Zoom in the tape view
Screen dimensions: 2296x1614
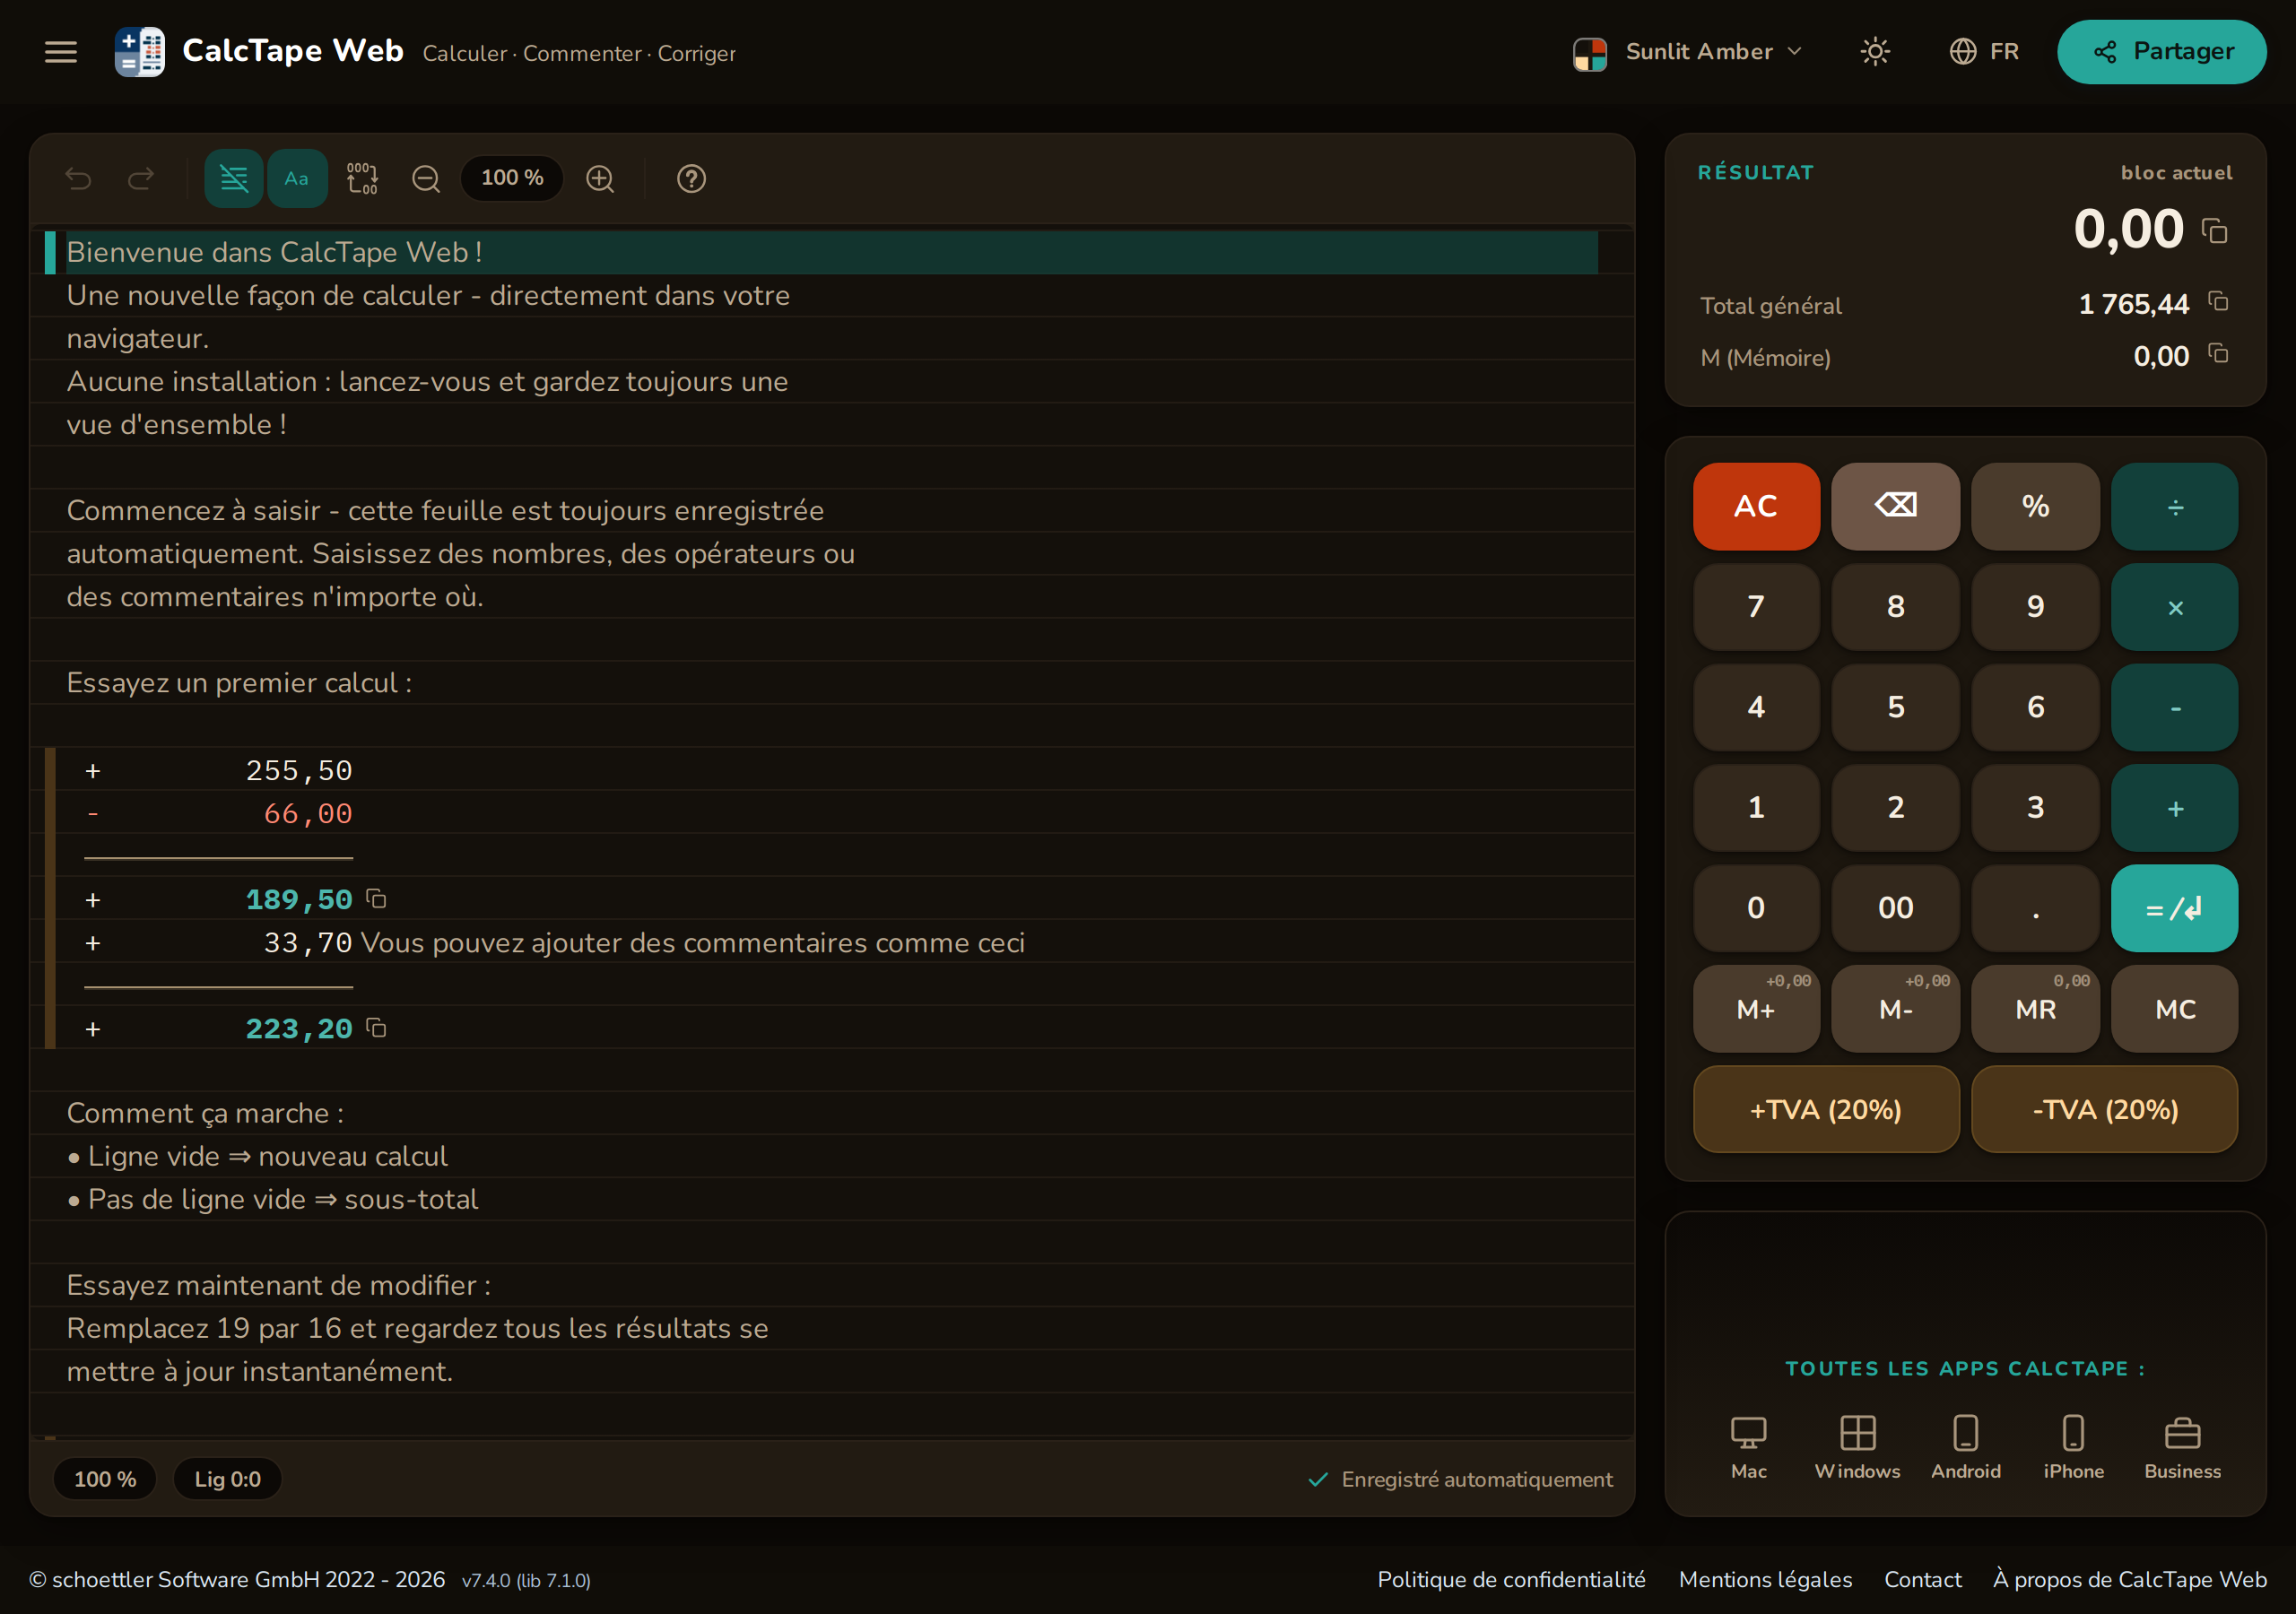pos(600,178)
